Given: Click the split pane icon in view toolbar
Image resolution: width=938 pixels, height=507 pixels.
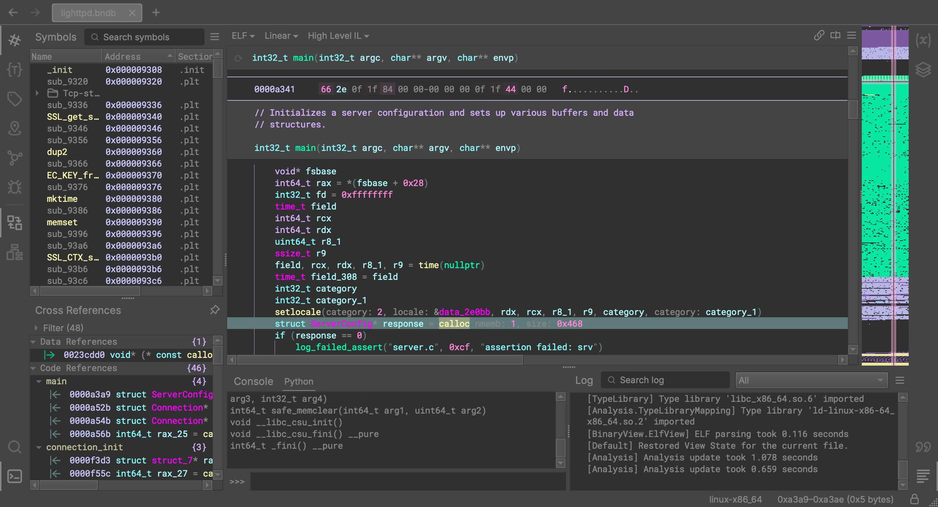Looking at the screenshot, I should coord(835,36).
